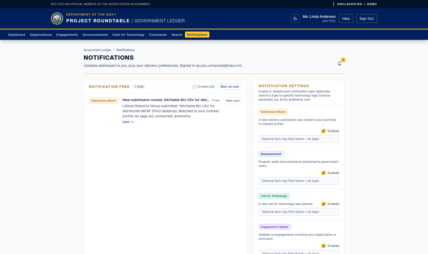Sign out of the account
The height and width of the screenshot is (254, 428).
click(367, 19)
